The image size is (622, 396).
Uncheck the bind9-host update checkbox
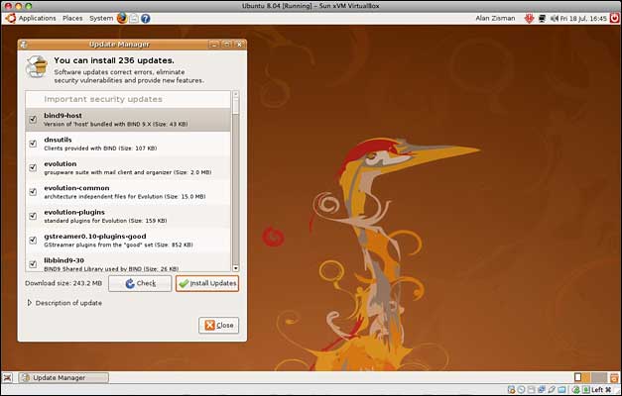point(34,119)
